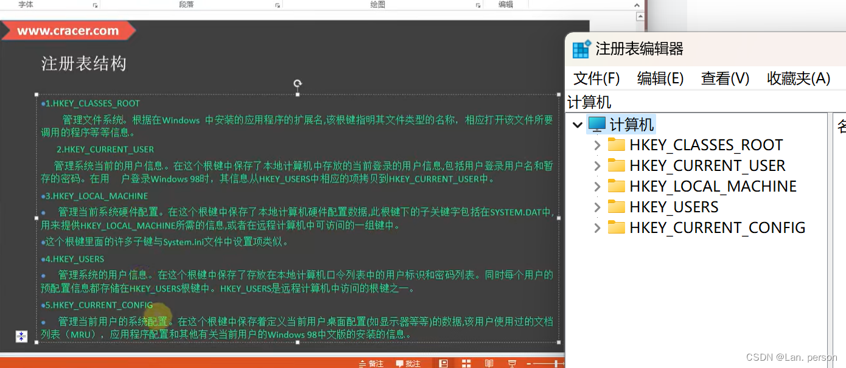Click the Registry Editor icon in the title bar
Viewport: 846px width, 368px height.
click(x=581, y=49)
